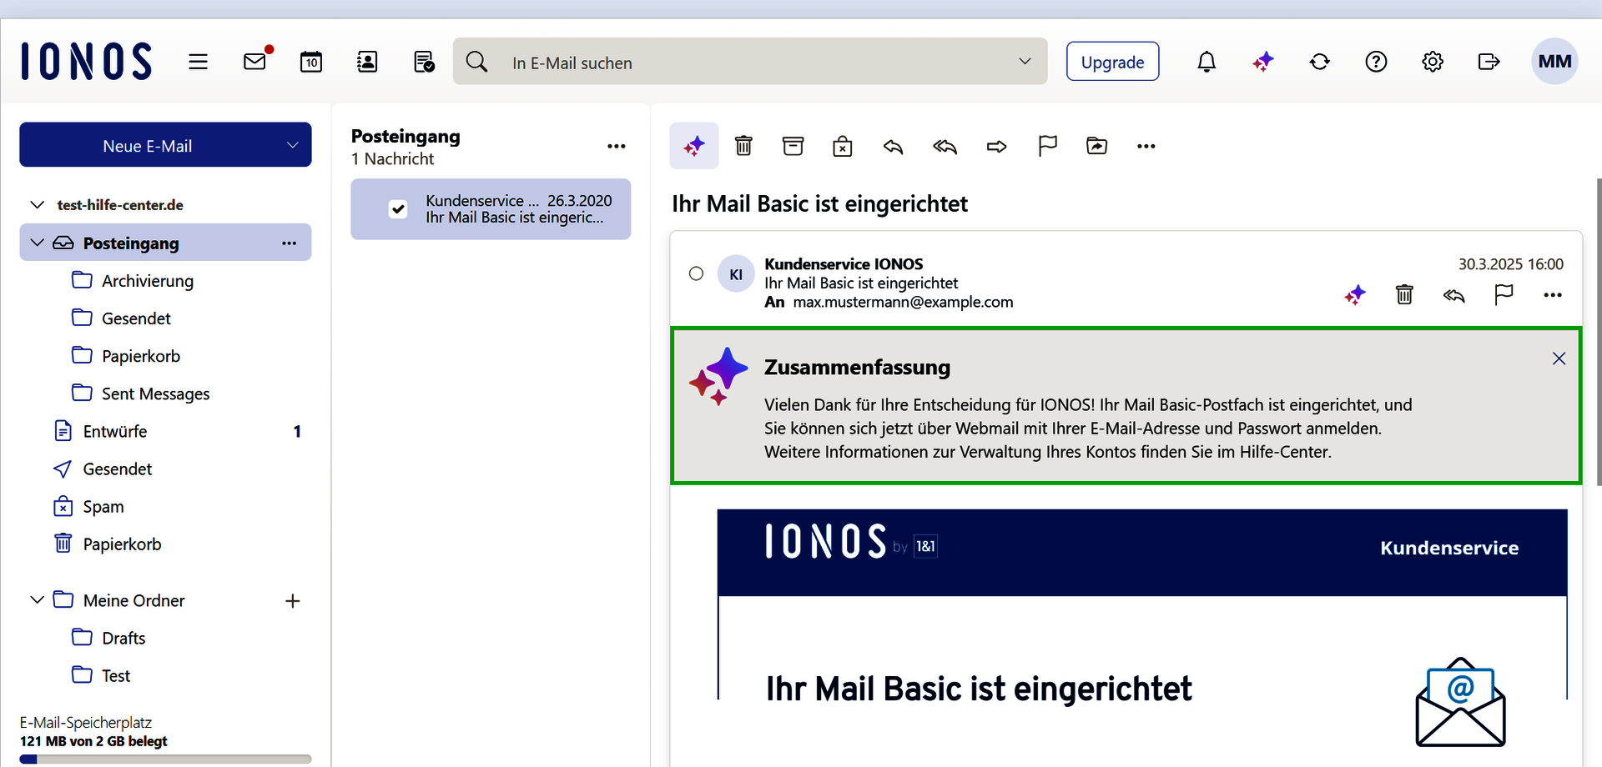Archive the email from toolbar
Image resolution: width=1602 pixels, height=767 pixels.
[793, 146]
